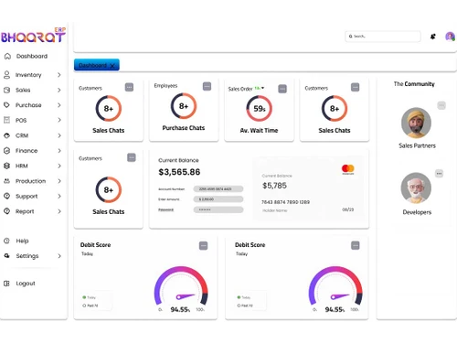Screen dimensions: 457x343
Task: Click the Enter Amount field
Action: [x=218, y=199]
